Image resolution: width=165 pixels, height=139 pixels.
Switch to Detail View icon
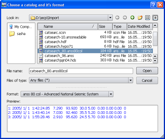click(x=155, y=18)
